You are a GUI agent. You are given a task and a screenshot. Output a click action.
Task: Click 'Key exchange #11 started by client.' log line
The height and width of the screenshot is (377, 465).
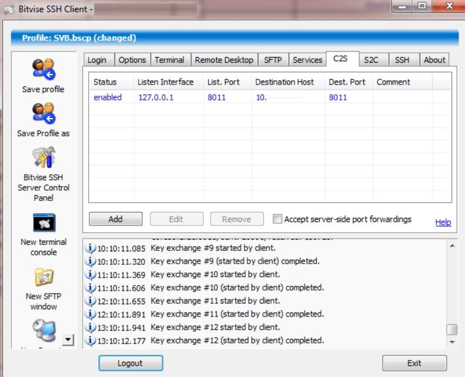215,301
